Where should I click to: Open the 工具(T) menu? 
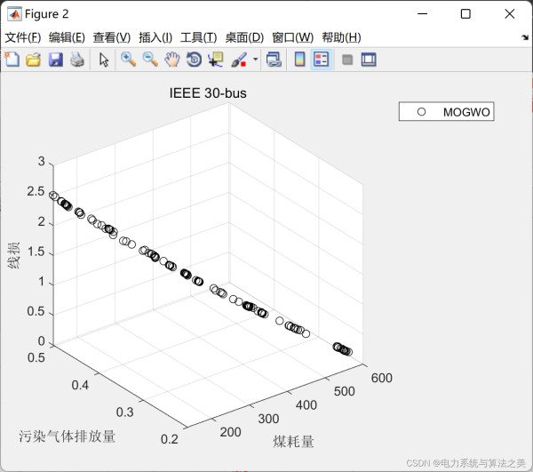[x=198, y=37]
